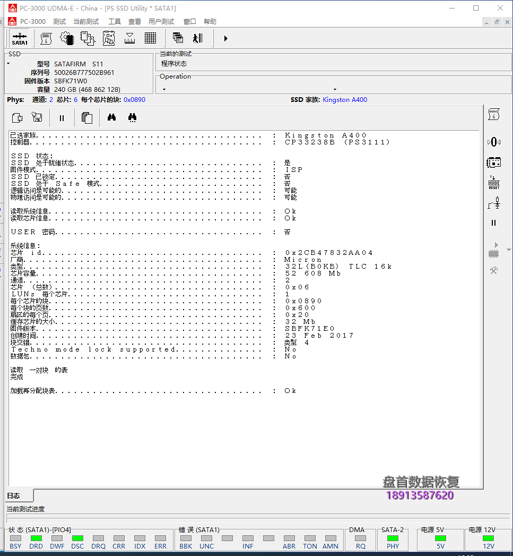Click the copy chips toolbar icon
This screenshot has height=556, width=513.
click(88, 38)
